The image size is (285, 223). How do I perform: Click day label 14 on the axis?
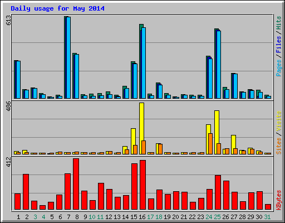point(125,217)
